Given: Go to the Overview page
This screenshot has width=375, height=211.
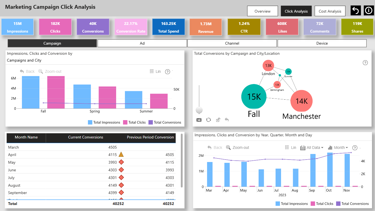Looking at the screenshot, I should pyautogui.click(x=262, y=11).
